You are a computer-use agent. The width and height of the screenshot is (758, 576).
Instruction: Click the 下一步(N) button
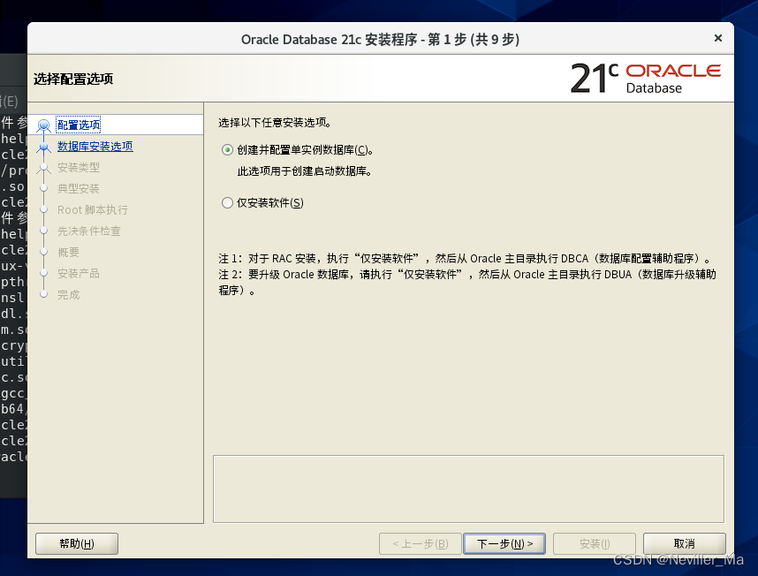coord(504,543)
